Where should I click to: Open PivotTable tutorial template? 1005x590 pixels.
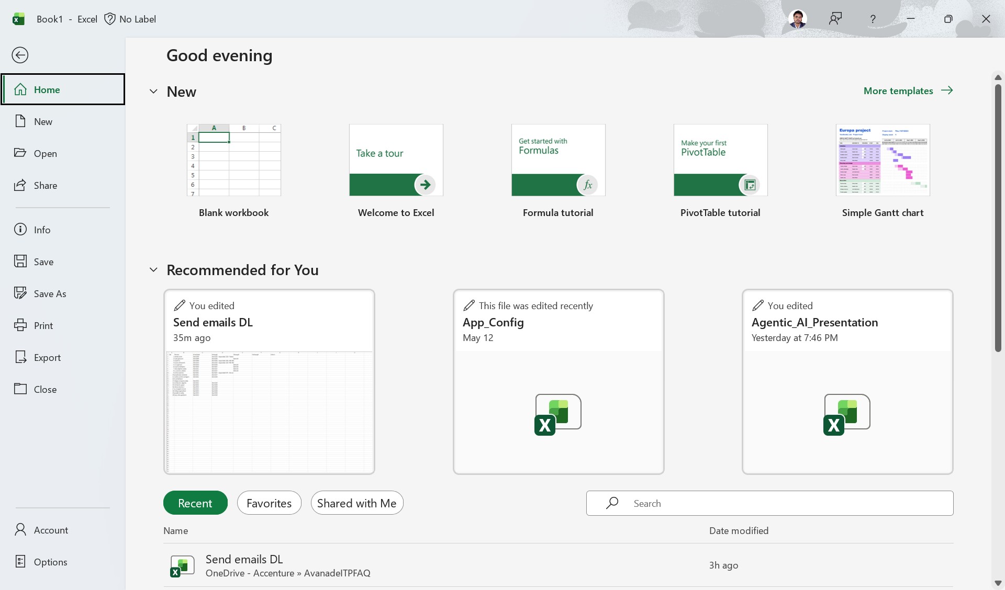click(x=721, y=171)
